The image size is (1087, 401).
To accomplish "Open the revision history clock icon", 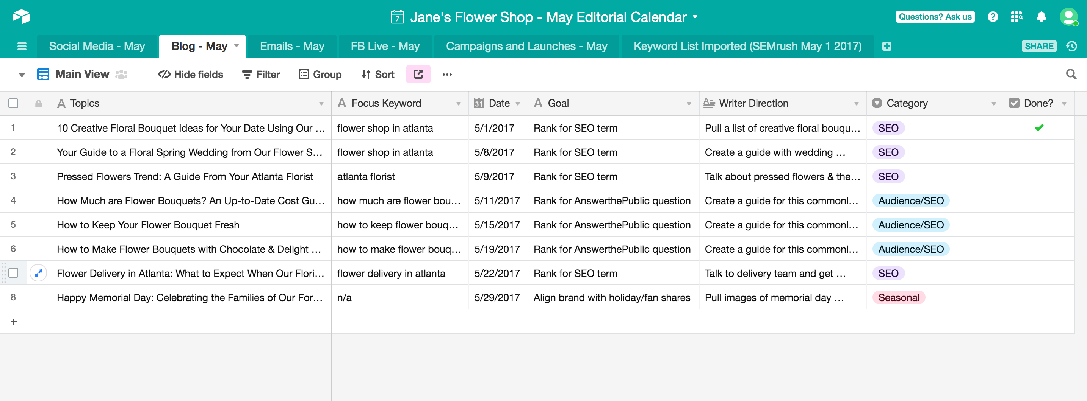I will coord(1071,46).
